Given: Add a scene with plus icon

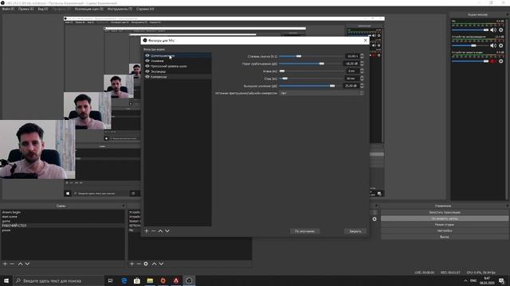Looking at the screenshot, I should tap(5, 264).
